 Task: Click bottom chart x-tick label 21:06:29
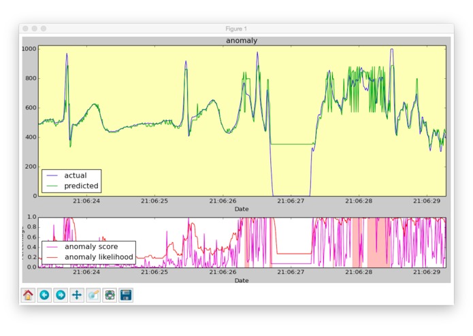coord(427,272)
